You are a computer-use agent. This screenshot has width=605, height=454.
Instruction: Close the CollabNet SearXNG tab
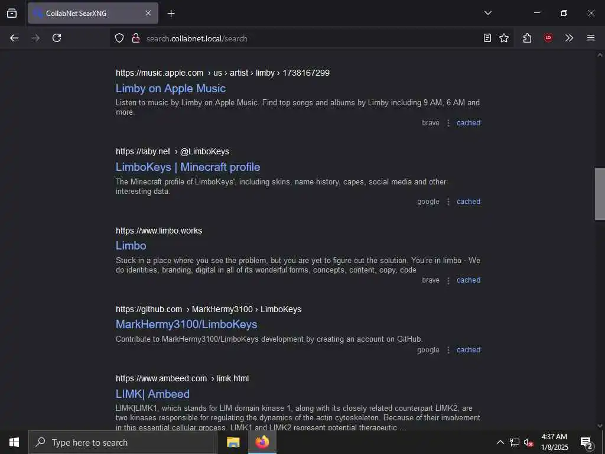[x=148, y=13]
